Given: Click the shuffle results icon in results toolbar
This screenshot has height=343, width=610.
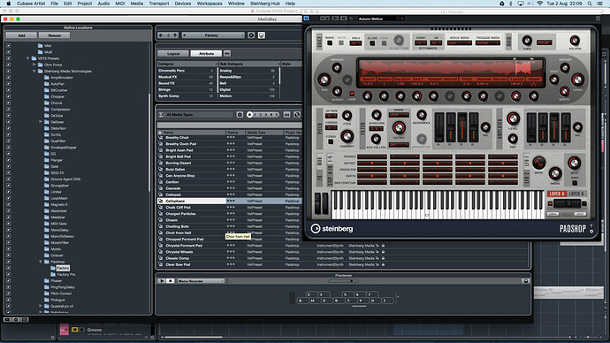Looking at the screenshot, I should pyautogui.click(x=297, y=115).
